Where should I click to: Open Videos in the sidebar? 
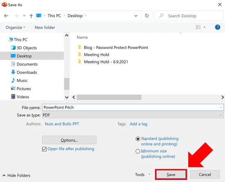(23, 97)
